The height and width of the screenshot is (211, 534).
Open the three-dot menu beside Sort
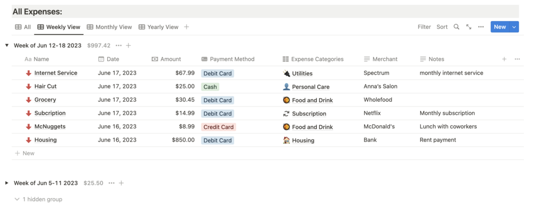click(481, 27)
